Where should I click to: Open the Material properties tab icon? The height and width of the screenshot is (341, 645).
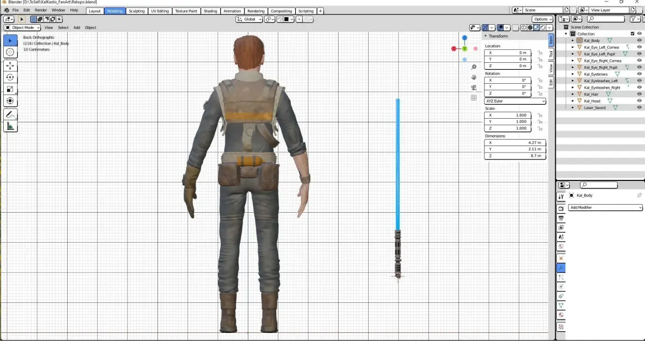[x=561, y=316]
